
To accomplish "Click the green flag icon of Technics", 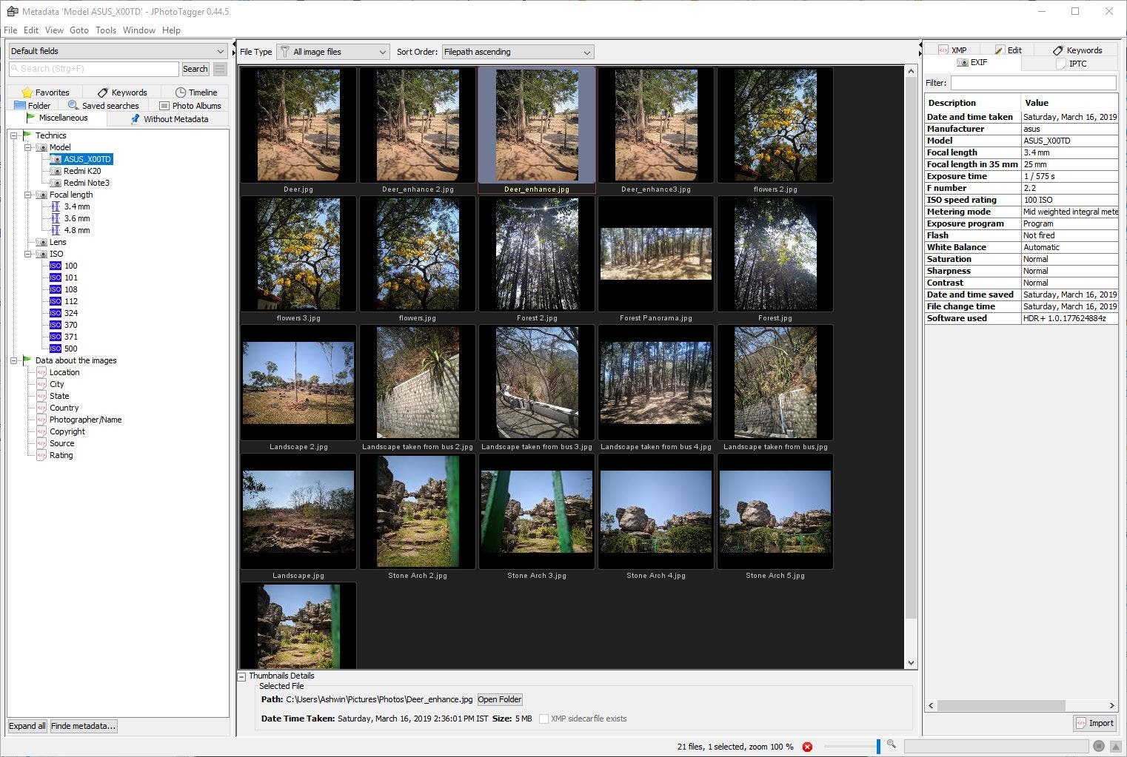I will (27, 135).
